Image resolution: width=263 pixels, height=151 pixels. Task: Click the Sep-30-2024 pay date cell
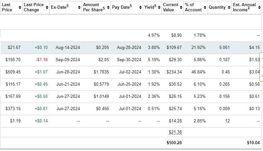click(129, 60)
